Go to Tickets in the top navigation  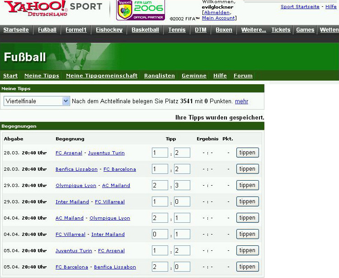281,30
